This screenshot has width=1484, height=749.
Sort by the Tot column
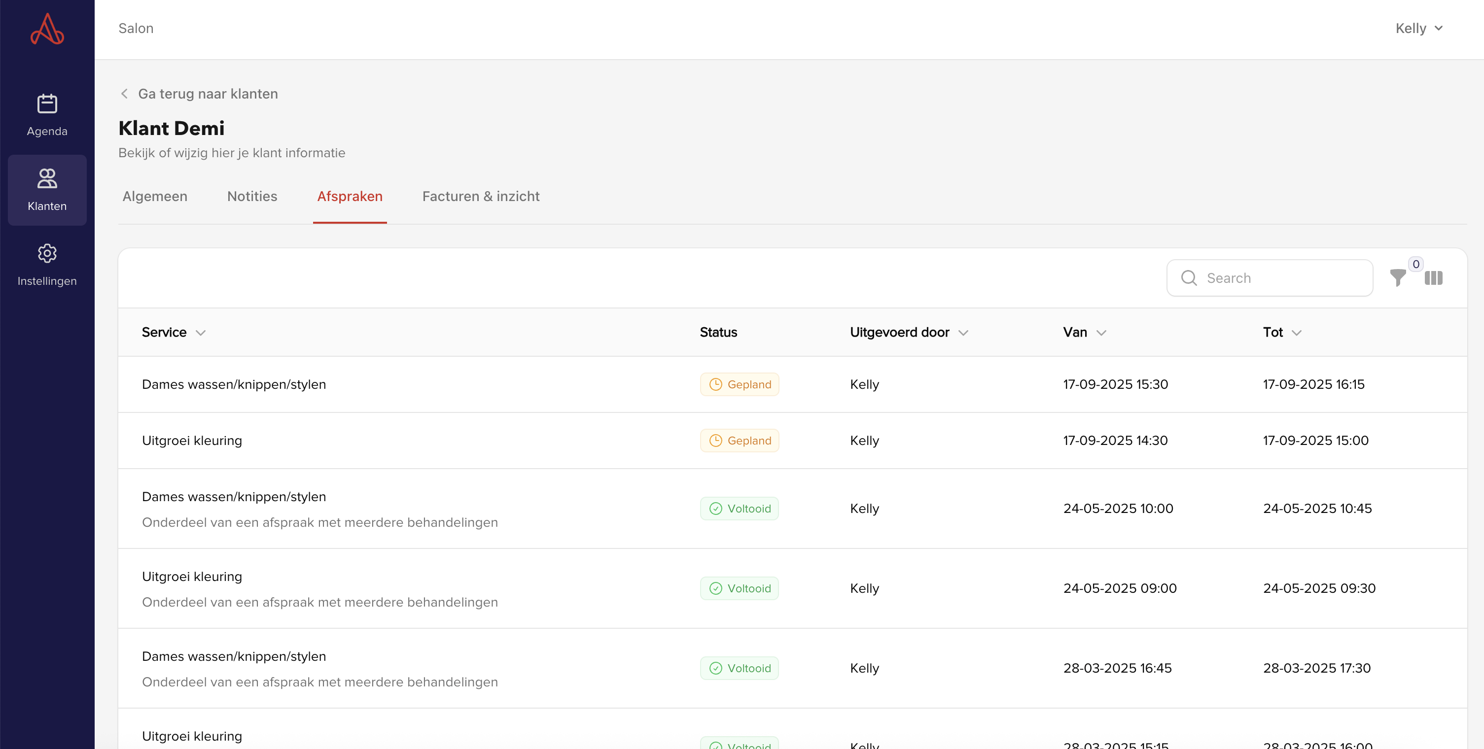1282,332
